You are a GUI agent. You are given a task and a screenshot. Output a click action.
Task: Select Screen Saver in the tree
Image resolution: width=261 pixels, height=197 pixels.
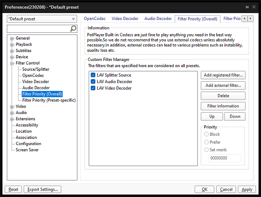coord(27,150)
